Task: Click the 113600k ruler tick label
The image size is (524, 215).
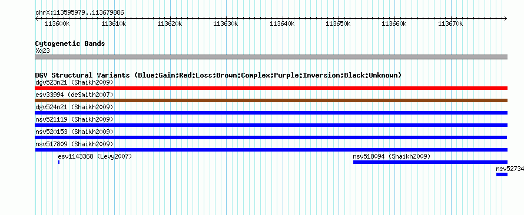Action: [57, 23]
